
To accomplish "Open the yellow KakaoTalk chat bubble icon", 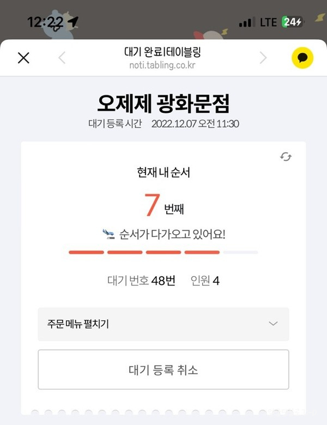I will click(x=302, y=58).
